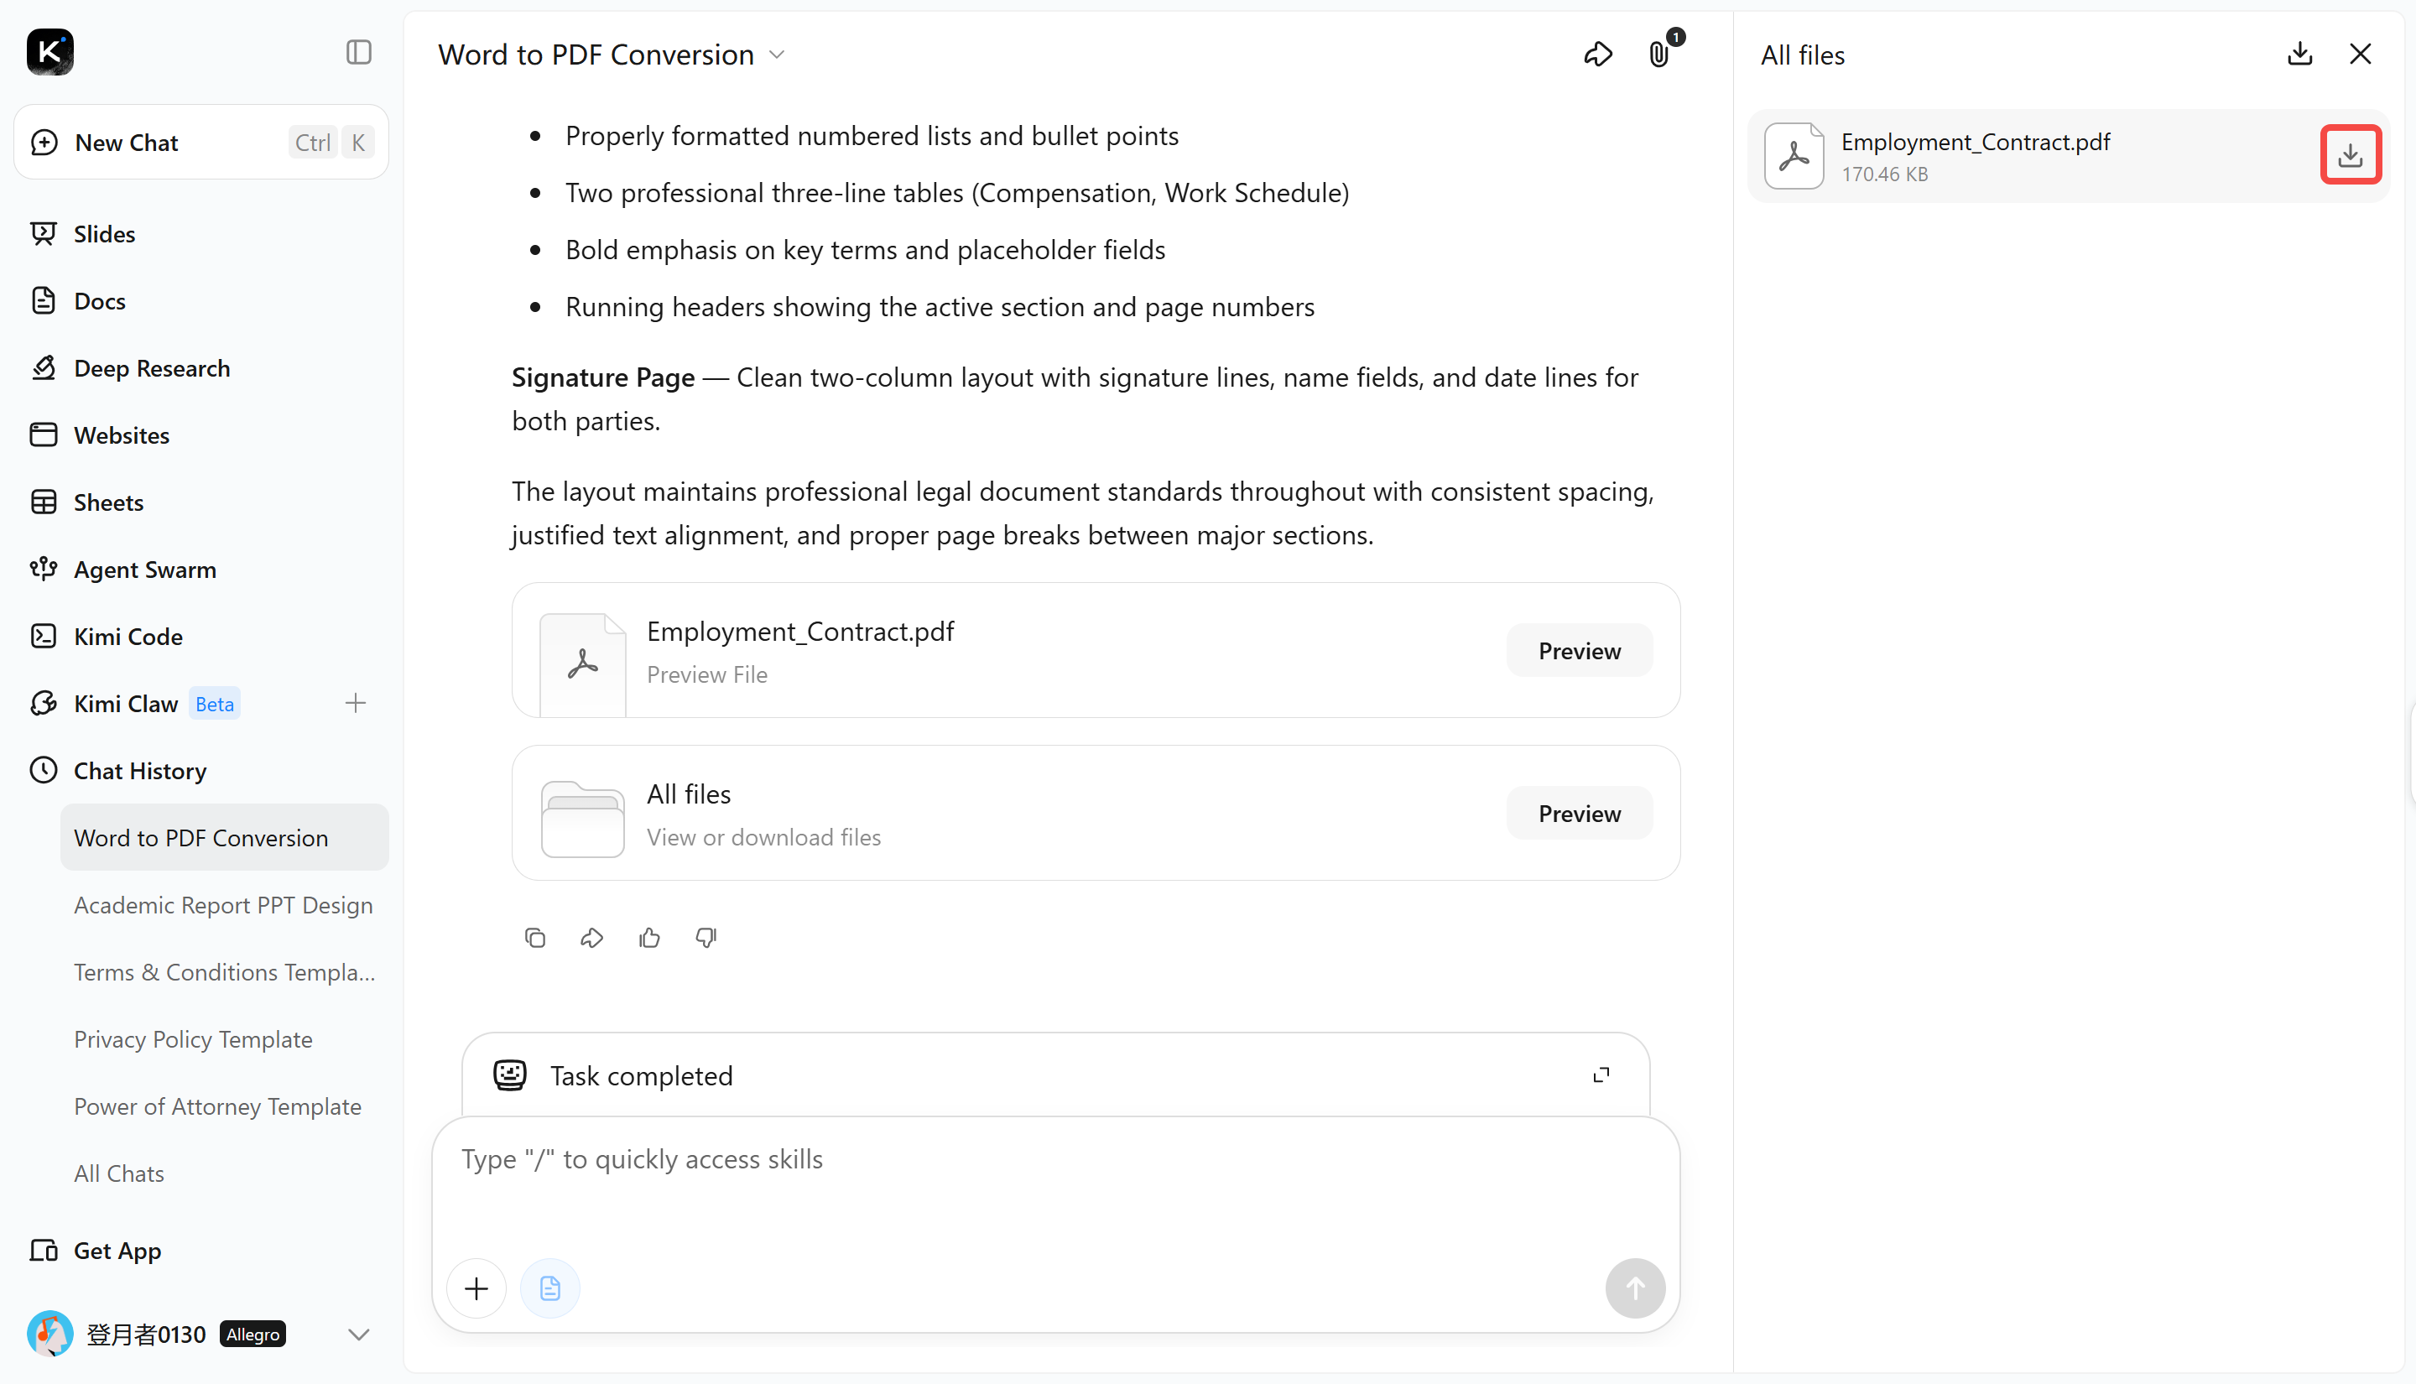Preview the Employment_Contract.pdf file
Viewport: 2416px width, 1384px height.
tap(1579, 651)
